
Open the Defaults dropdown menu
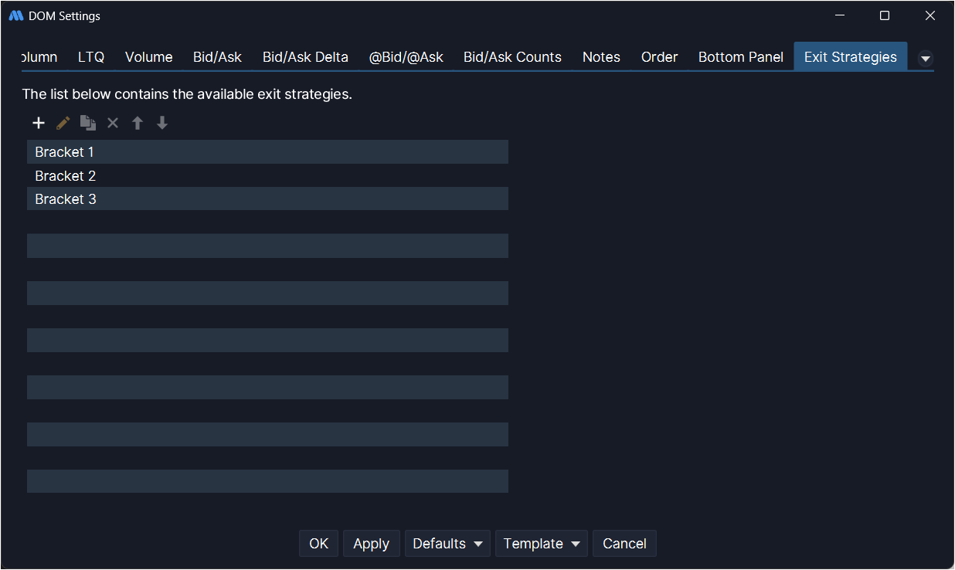point(447,544)
